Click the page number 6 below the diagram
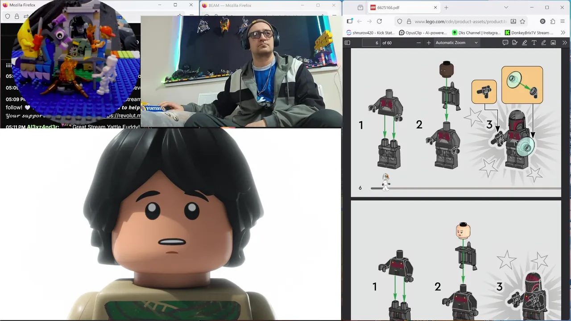This screenshot has height=321, width=571. [360, 188]
